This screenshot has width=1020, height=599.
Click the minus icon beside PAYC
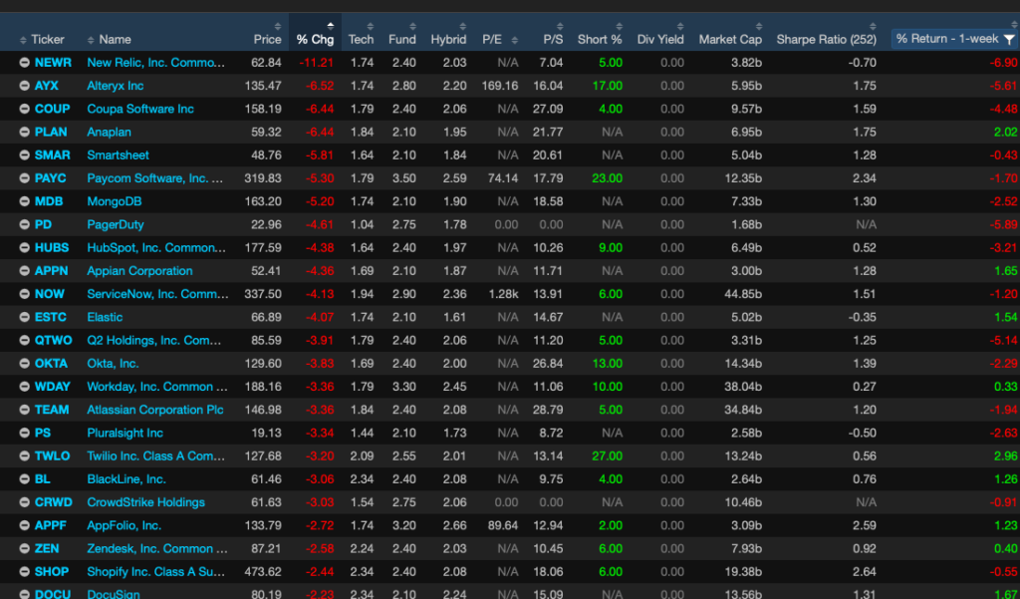click(24, 178)
